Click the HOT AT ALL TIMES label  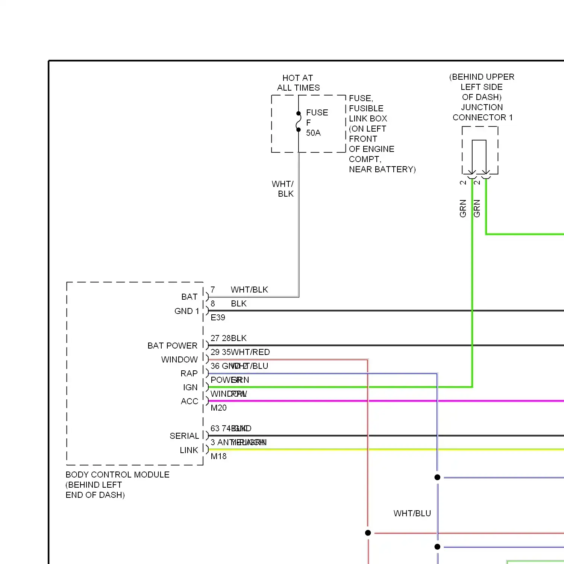298,83
